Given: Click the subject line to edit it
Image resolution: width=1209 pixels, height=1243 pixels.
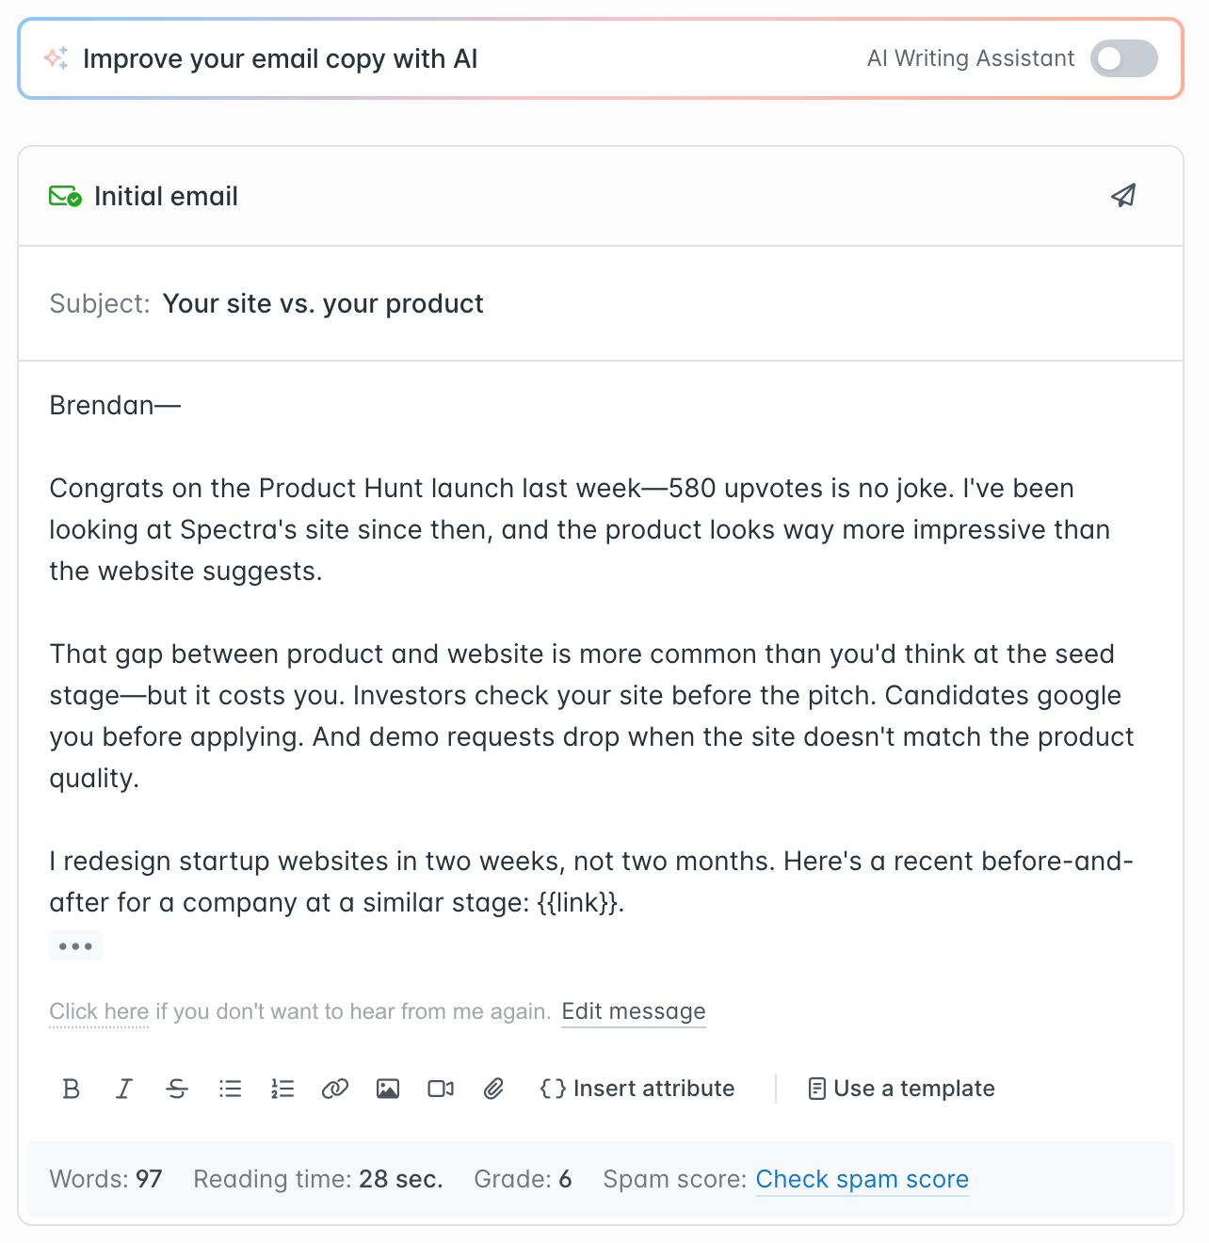Looking at the screenshot, I should pos(323,303).
